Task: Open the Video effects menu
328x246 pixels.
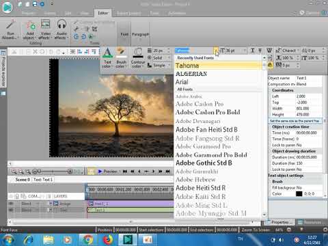Action: coord(45,29)
